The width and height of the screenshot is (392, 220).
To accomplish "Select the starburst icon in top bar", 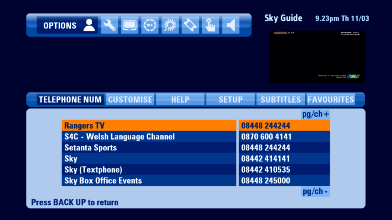I will click(x=170, y=26).
